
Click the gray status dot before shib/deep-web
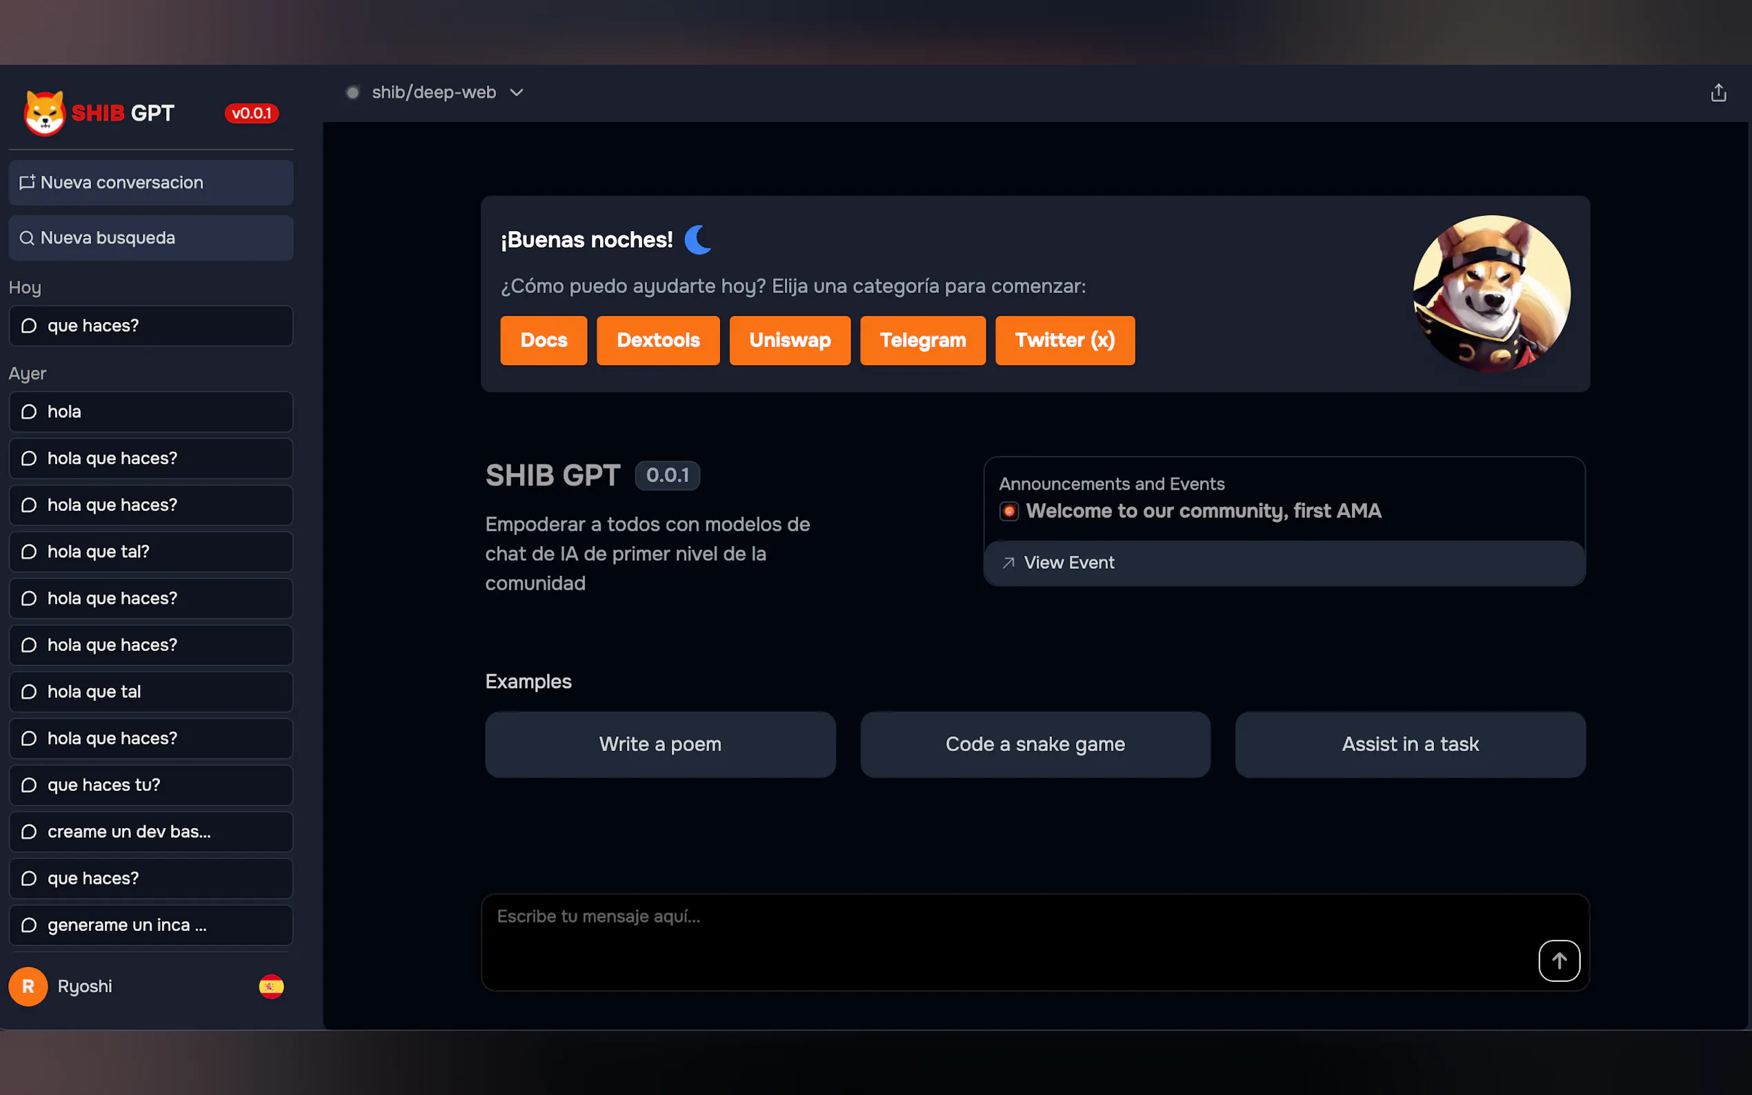coord(352,92)
